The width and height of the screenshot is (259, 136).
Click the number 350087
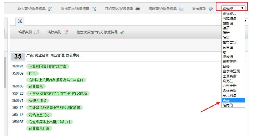pyautogui.click(x=18, y=122)
